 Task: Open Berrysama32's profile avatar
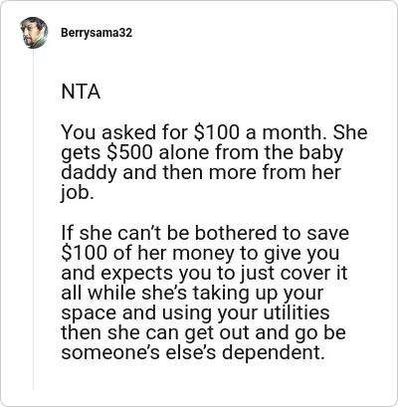click(x=34, y=33)
